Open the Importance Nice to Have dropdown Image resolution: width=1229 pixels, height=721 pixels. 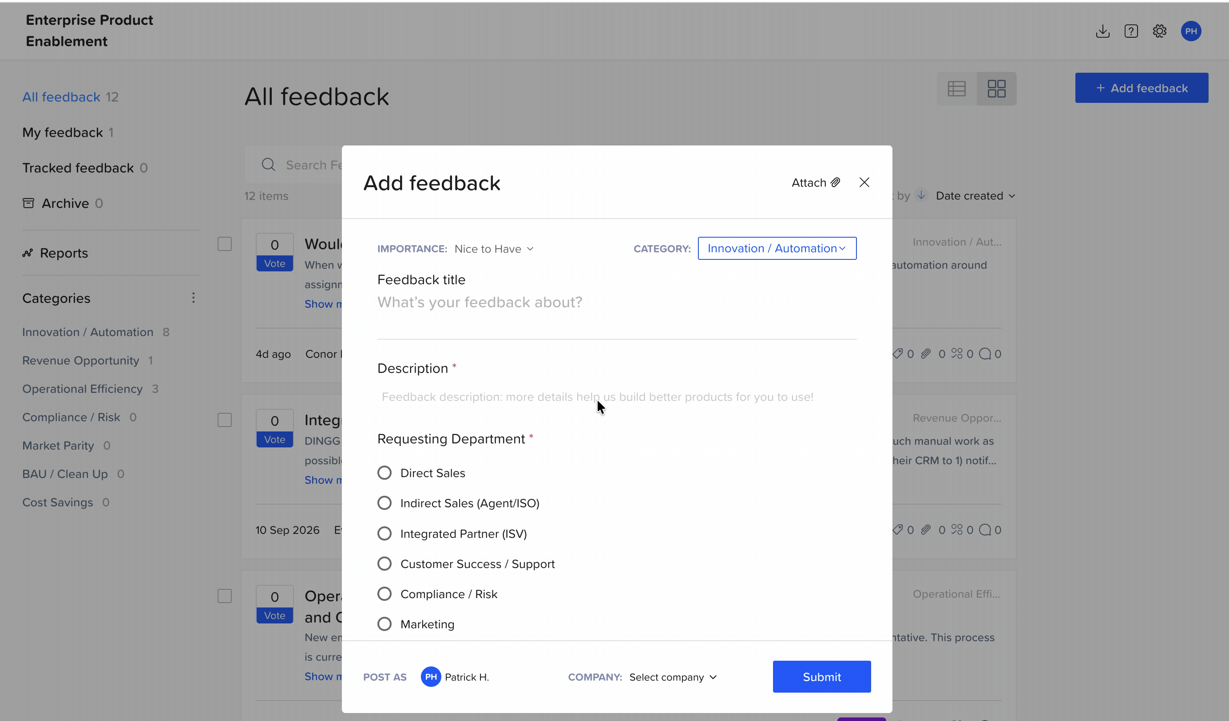click(x=494, y=249)
